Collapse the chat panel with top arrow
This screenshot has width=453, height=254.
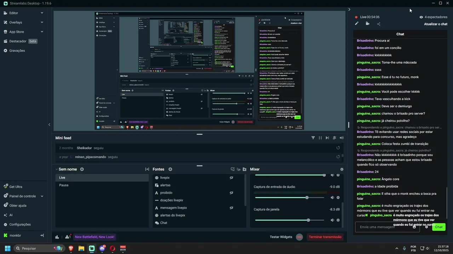[349, 10]
